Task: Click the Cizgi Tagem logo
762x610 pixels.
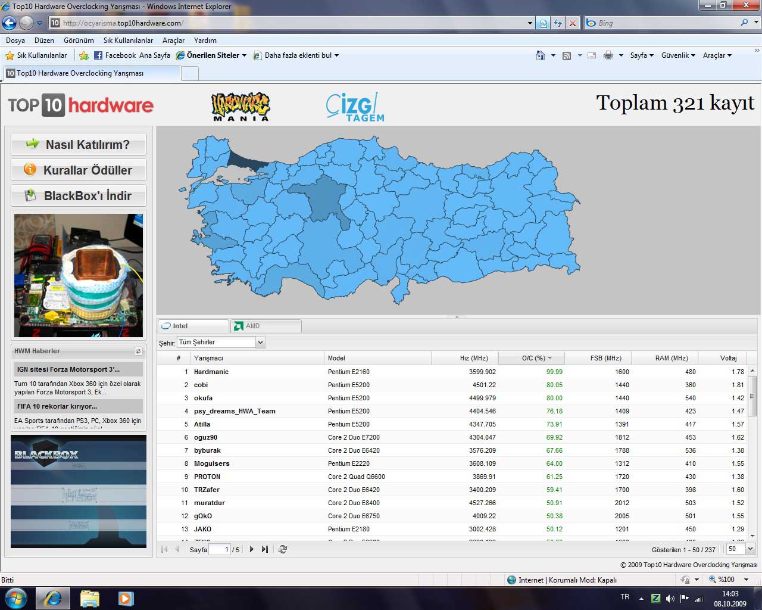Action: [355, 107]
